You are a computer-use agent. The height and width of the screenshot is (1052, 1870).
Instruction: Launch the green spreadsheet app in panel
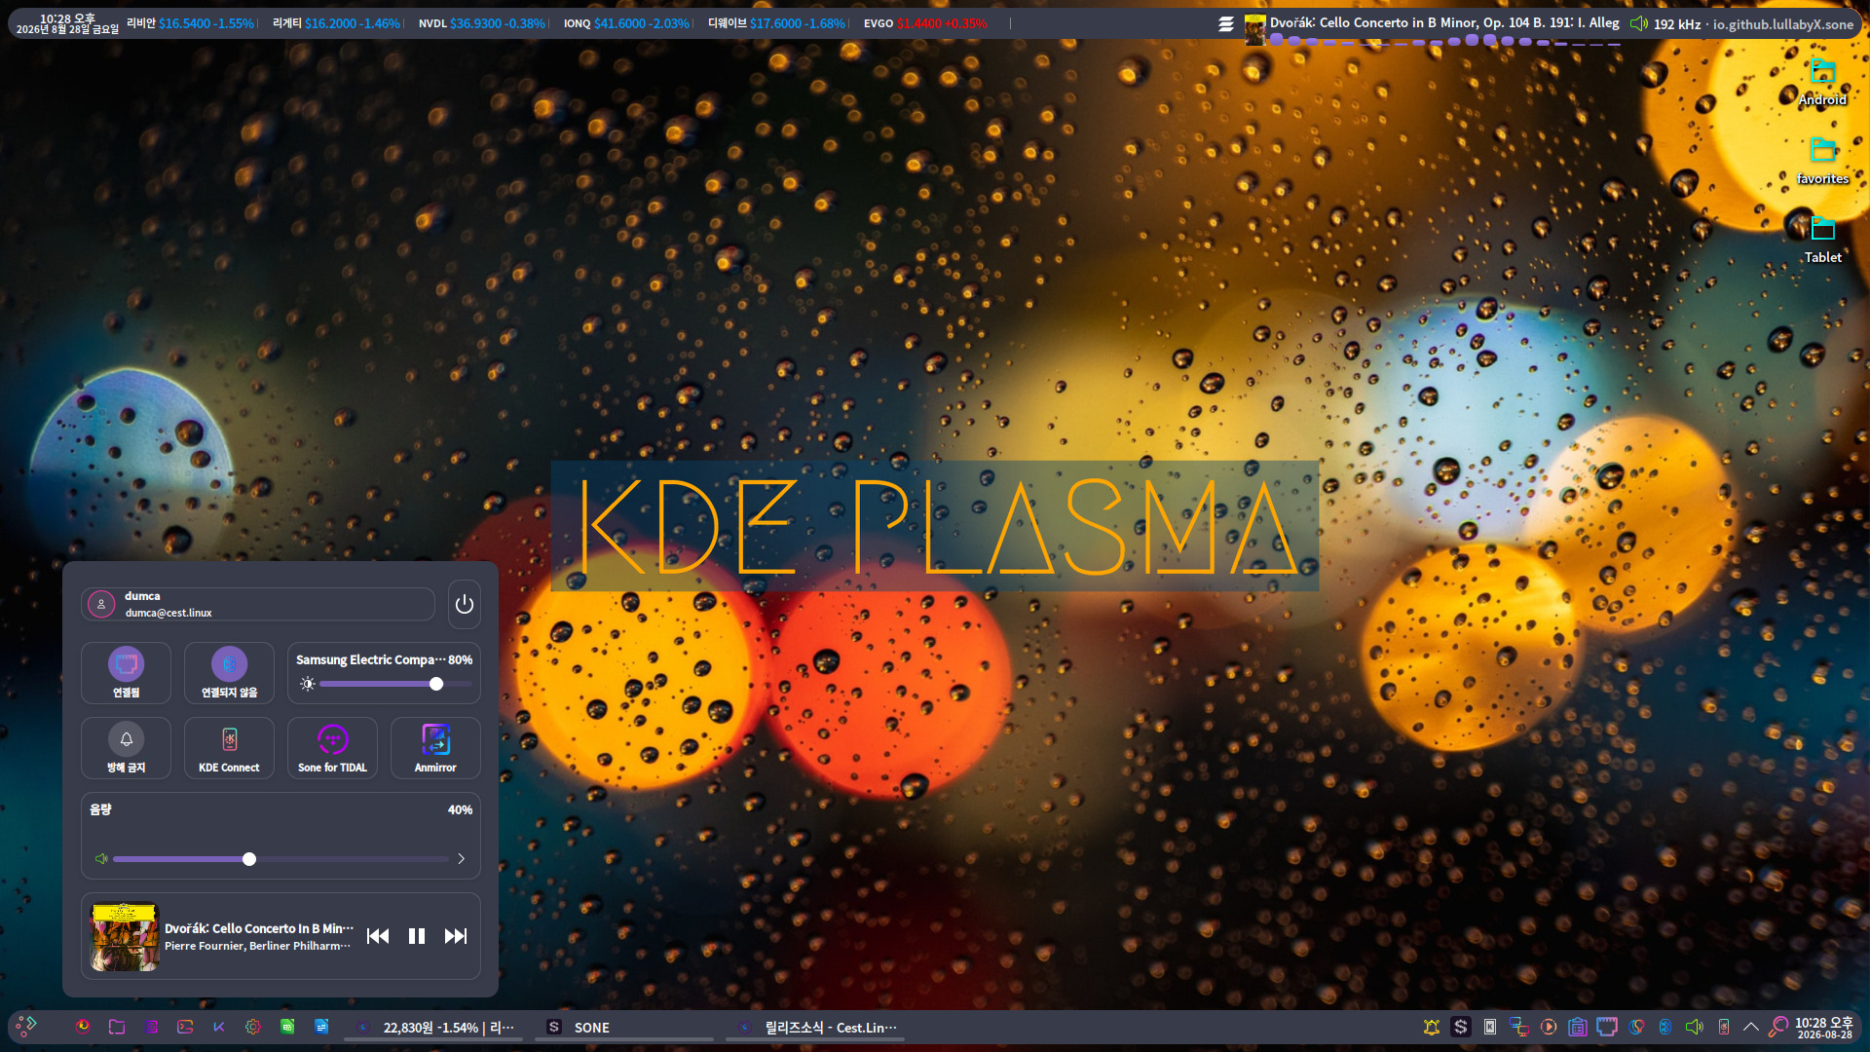tap(287, 1027)
